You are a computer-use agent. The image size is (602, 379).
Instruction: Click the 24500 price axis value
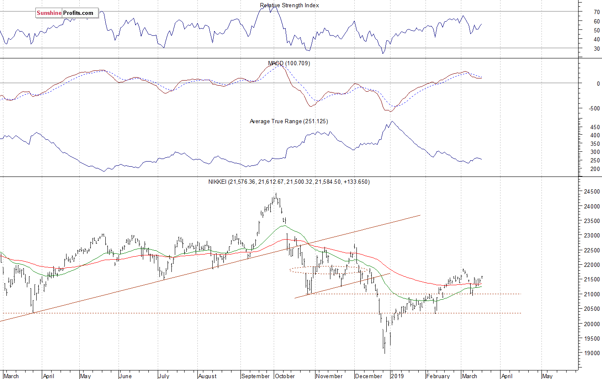click(592, 192)
